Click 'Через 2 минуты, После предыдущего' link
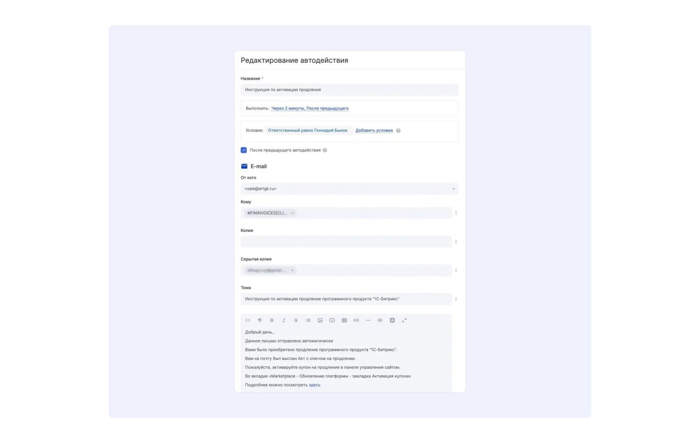The image size is (700, 443). (x=310, y=109)
